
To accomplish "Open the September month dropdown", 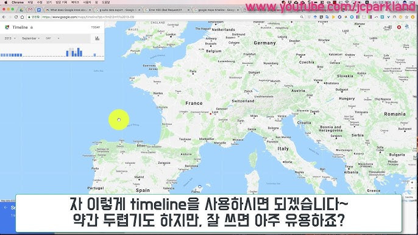I will (31, 38).
